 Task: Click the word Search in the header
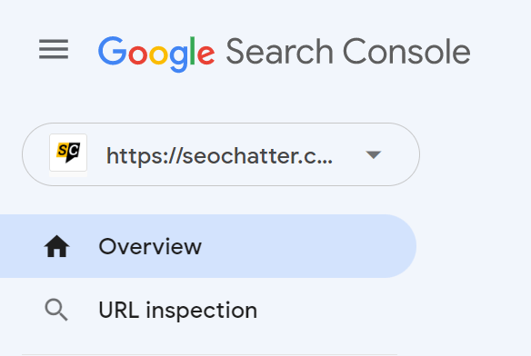point(280,51)
